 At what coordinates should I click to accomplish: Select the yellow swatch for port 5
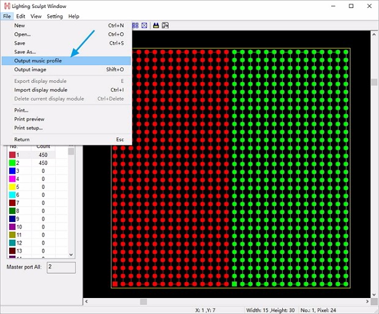coord(12,186)
